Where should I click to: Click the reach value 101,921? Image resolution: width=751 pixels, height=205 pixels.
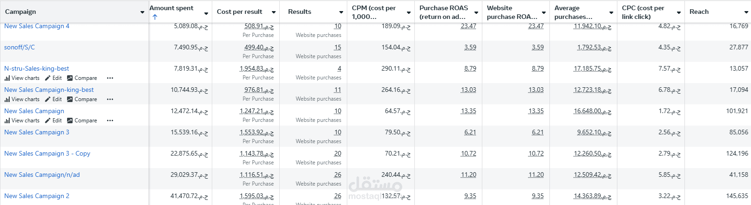(x=737, y=111)
